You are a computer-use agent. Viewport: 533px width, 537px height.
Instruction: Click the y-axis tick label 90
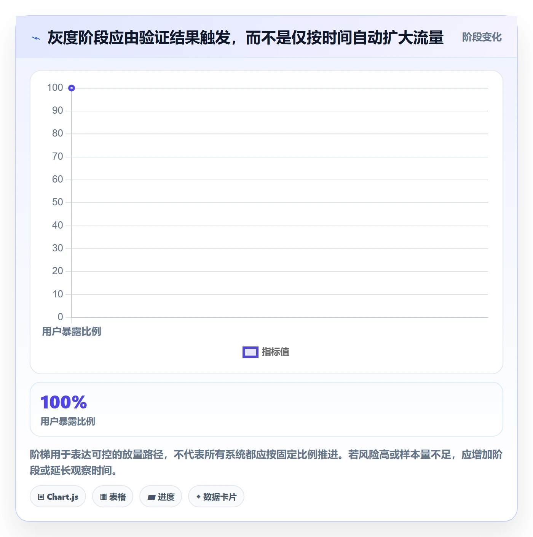pyautogui.click(x=57, y=111)
